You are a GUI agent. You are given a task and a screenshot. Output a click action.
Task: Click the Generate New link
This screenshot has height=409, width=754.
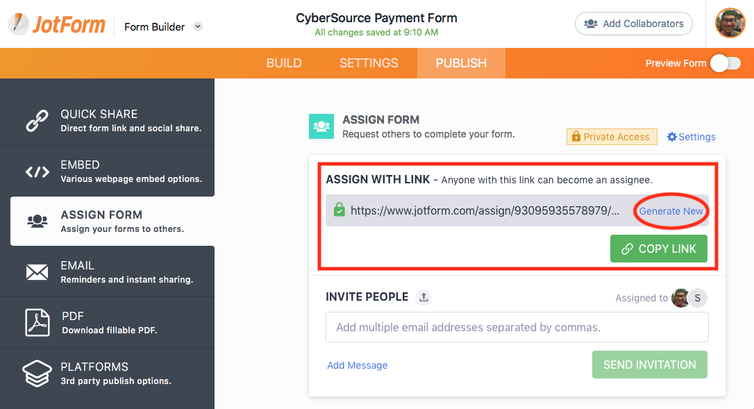pos(671,211)
